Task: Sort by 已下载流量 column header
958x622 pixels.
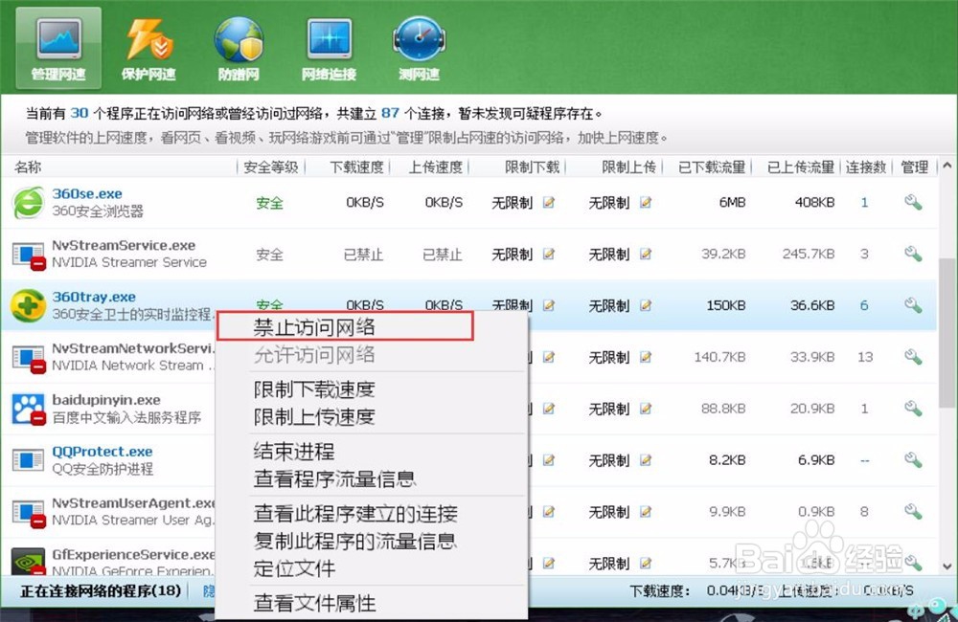Action: (x=711, y=167)
